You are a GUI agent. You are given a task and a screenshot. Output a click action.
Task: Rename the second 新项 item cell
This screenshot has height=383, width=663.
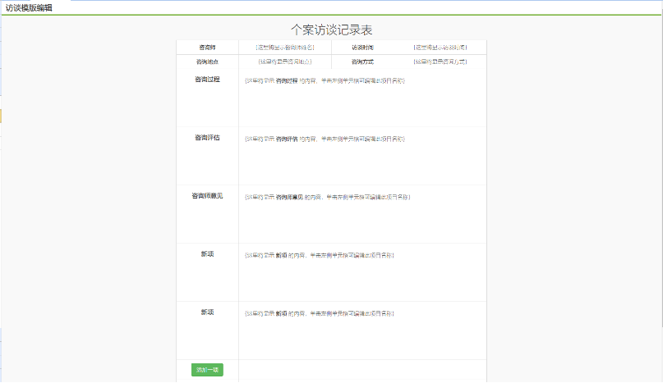(207, 312)
